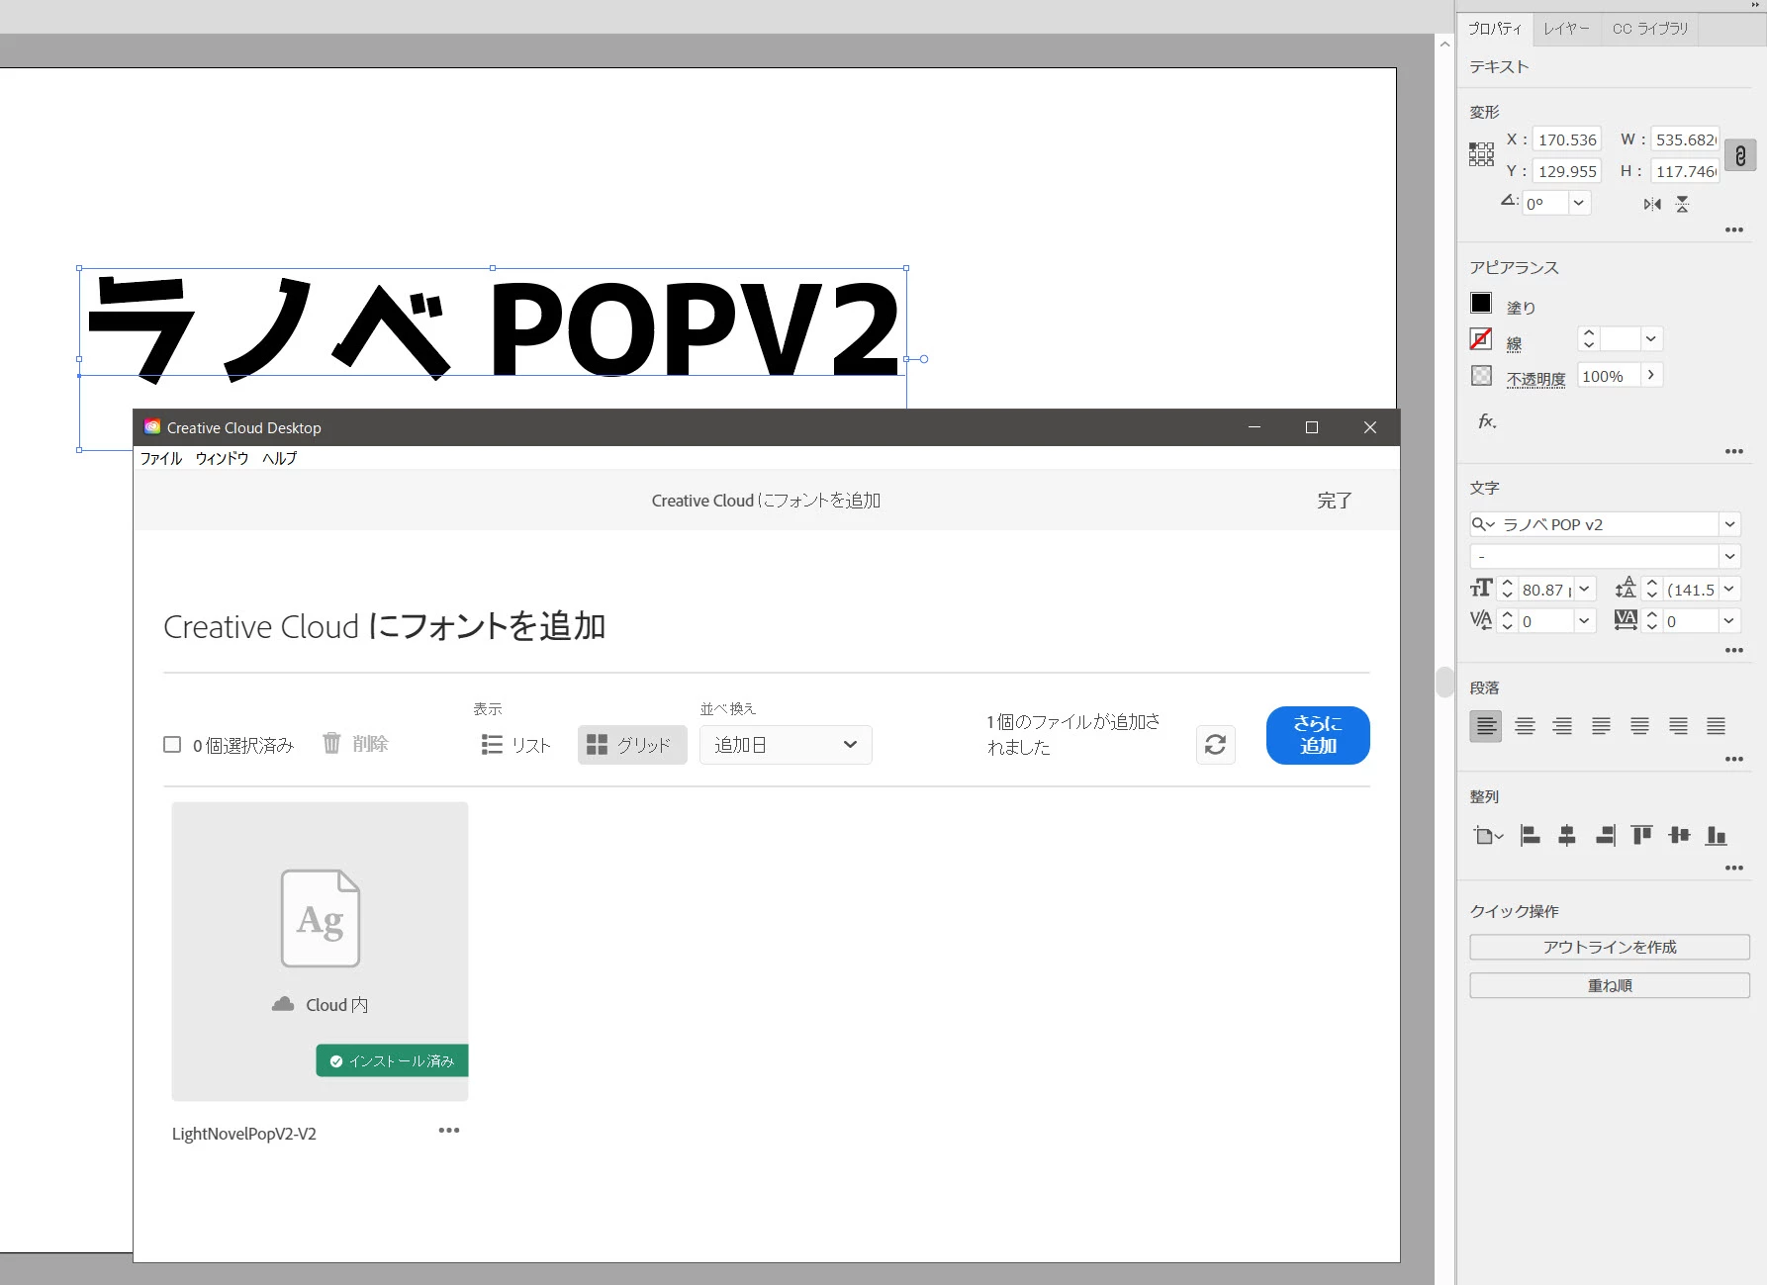Flip the object vertically
This screenshot has height=1285, width=1767.
(1682, 204)
